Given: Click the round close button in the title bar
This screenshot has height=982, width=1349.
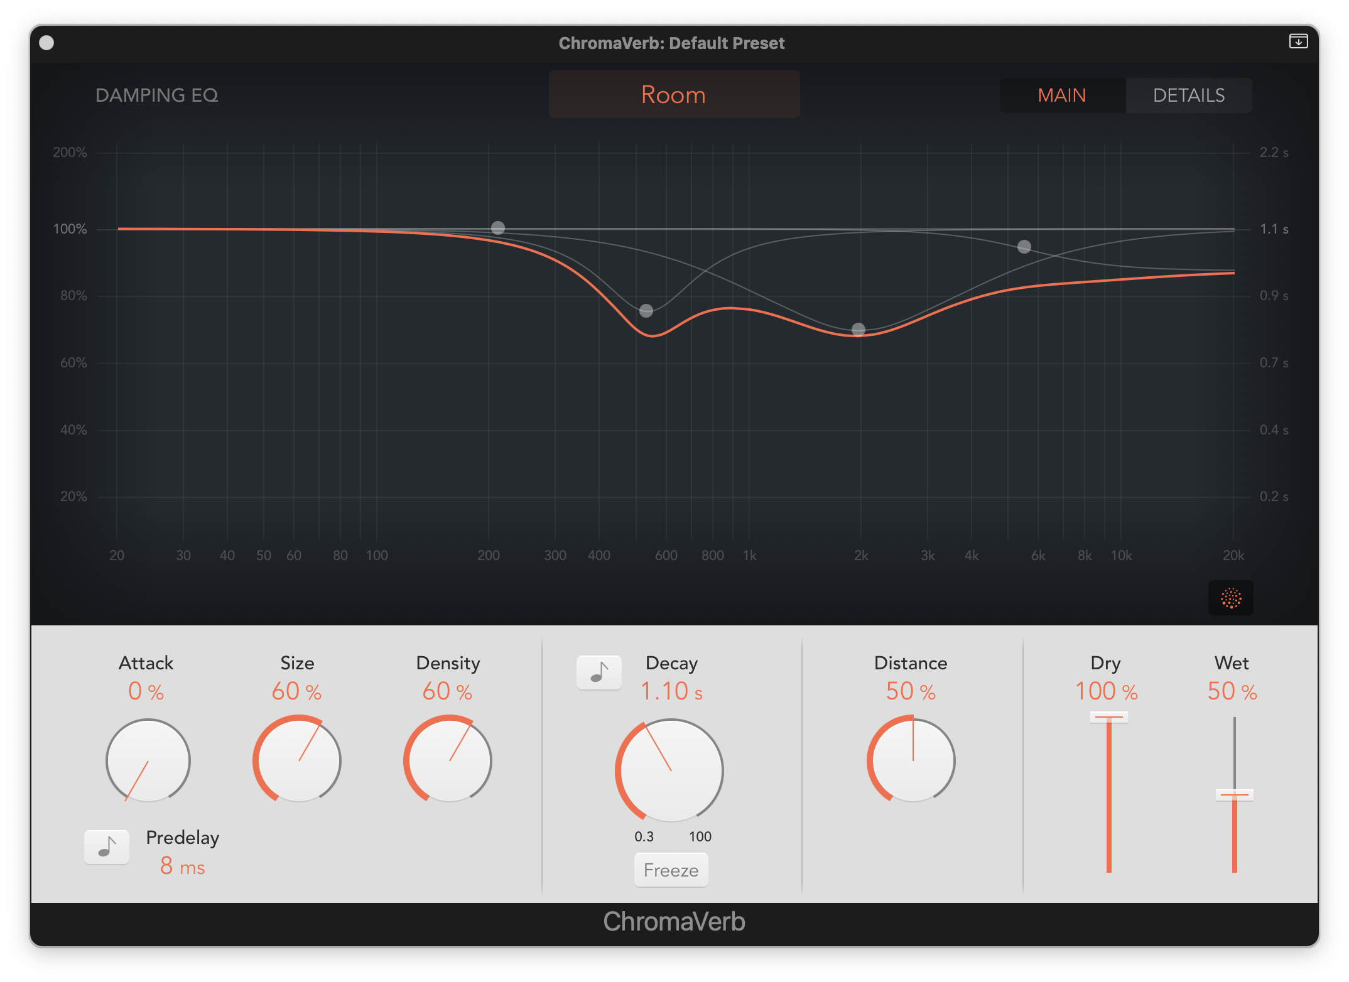Looking at the screenshot, I should pos(46,43).
